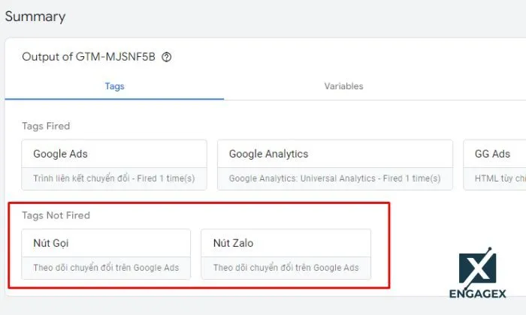Click the Nút Zalo tag title
The height and width of the screenshot is (315, 526).
[x=234, y=243]
